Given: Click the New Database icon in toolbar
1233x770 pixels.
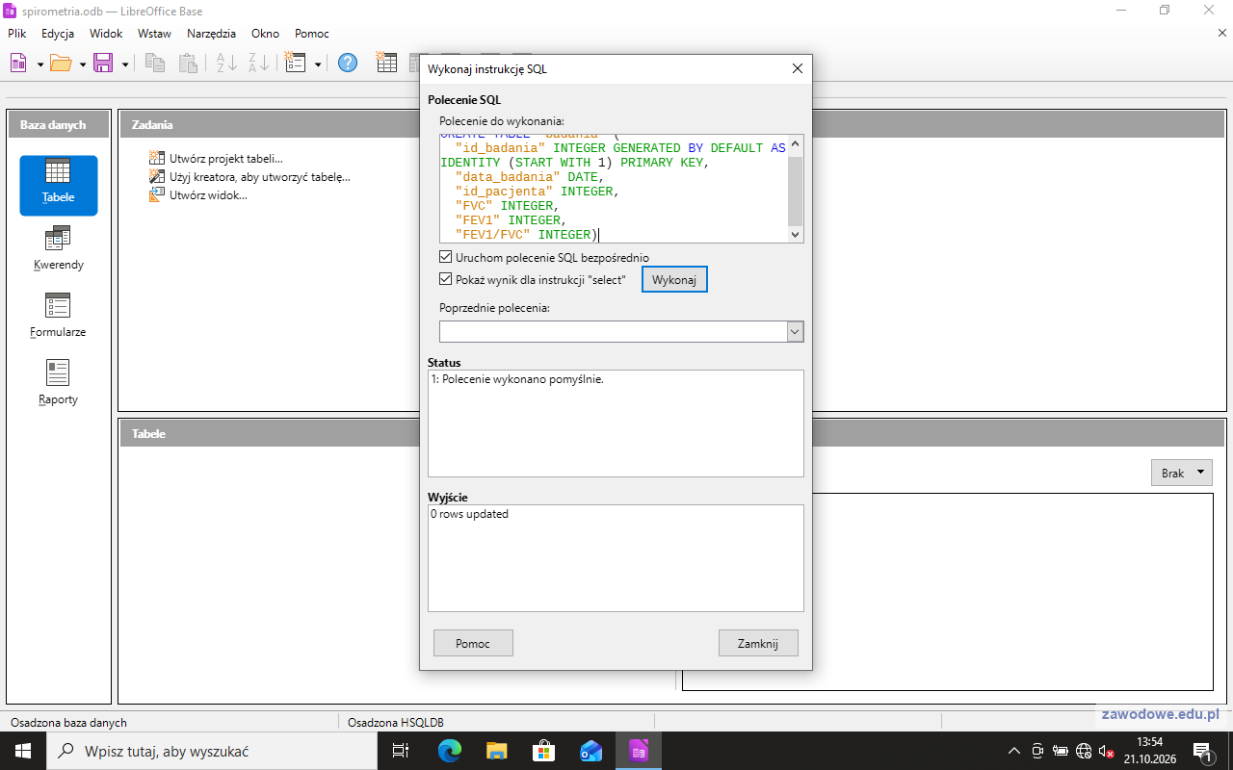Looking at the screenshot, I should click(18, 64).
